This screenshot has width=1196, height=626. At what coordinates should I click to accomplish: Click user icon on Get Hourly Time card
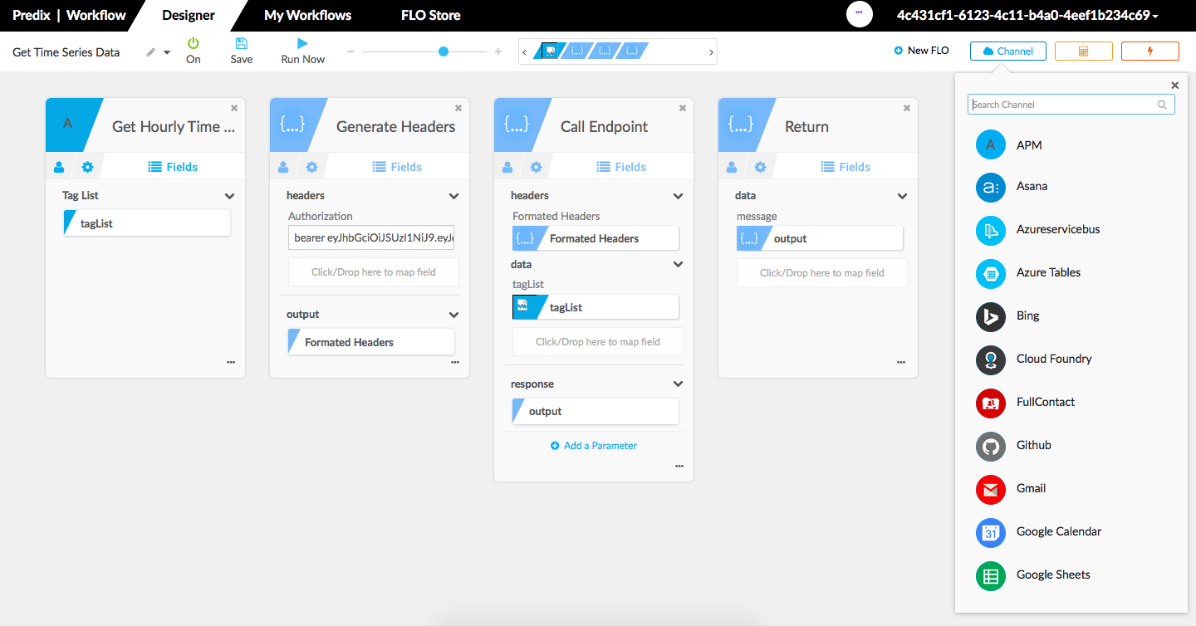(59, 167)
